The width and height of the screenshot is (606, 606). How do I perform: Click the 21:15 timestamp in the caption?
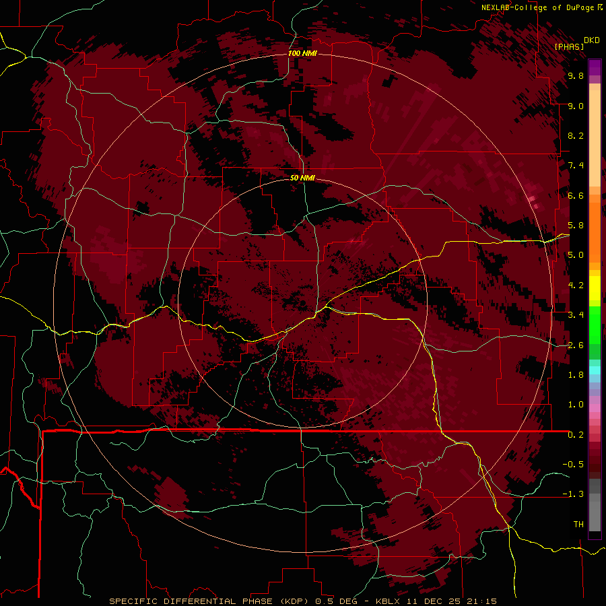(x=483, y=601)
